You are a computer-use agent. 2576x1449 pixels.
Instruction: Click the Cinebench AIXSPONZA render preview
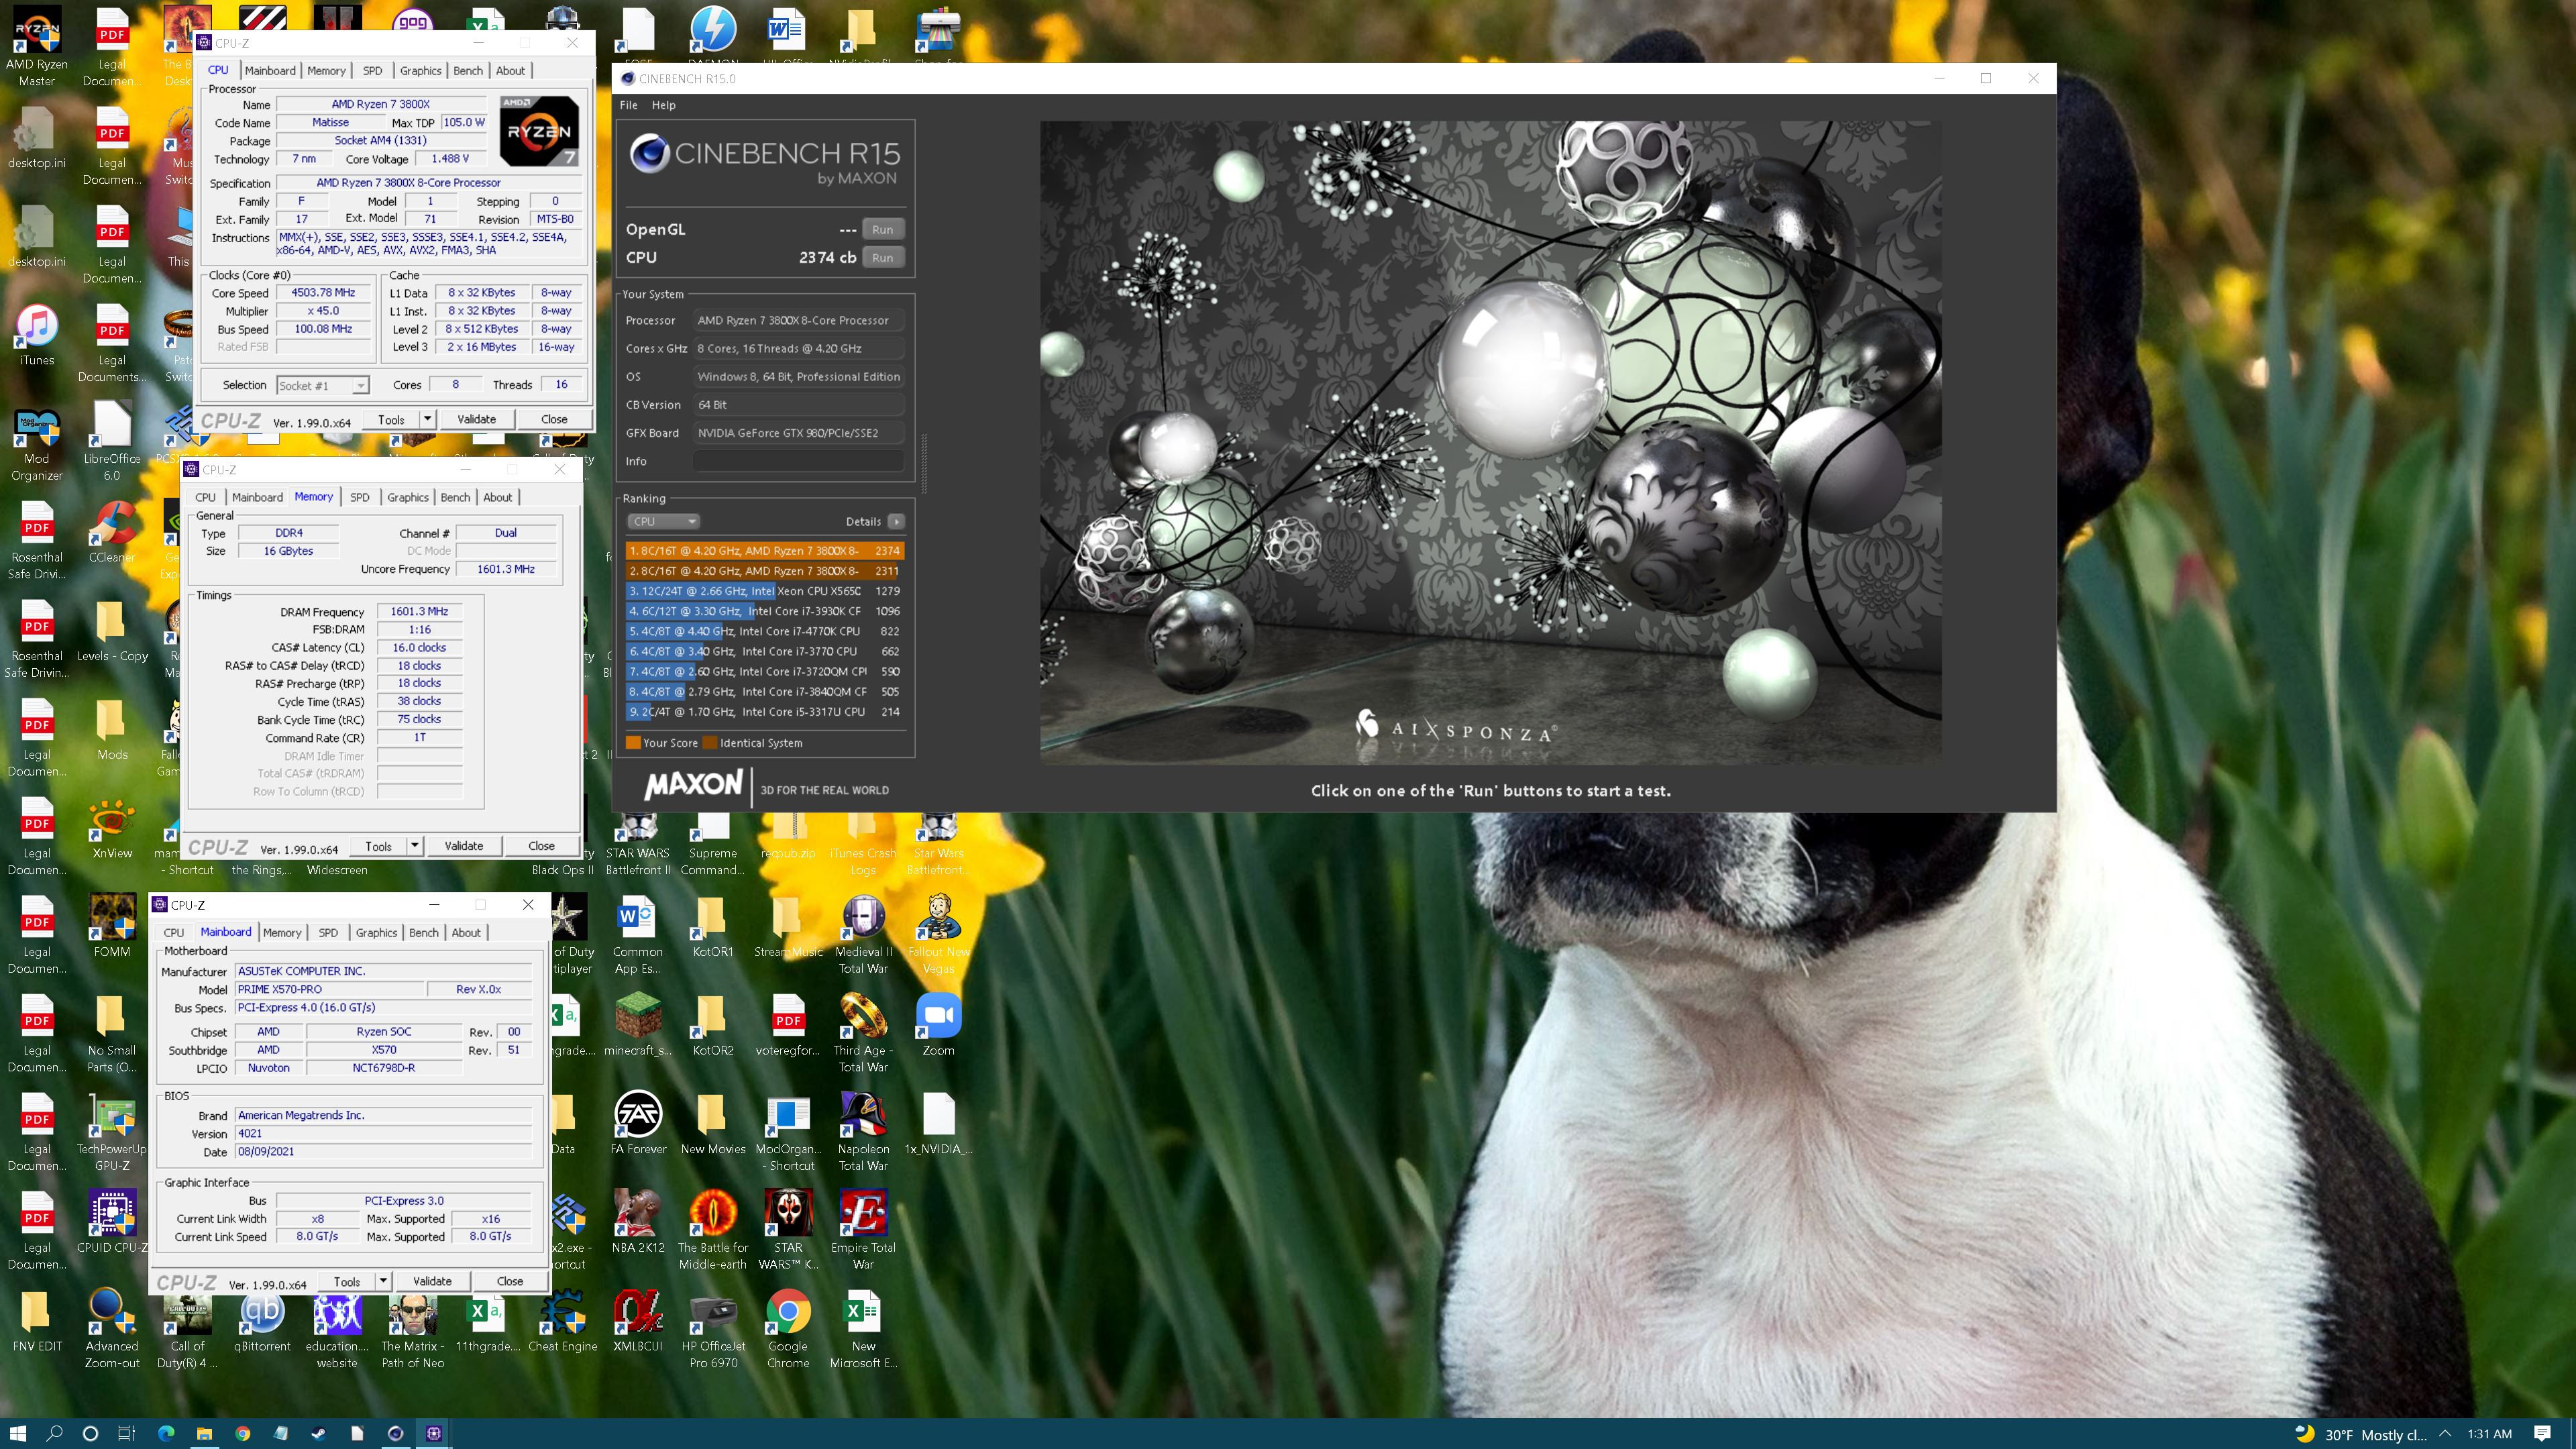[x=1490, y=442]
